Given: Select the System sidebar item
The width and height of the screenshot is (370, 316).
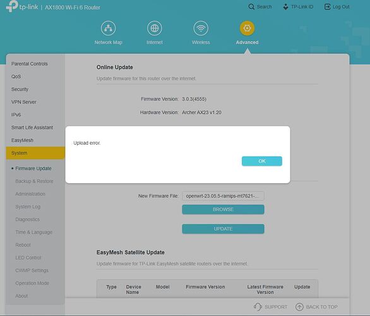Looking at the screenshot, I should click(x=35, y=153).
